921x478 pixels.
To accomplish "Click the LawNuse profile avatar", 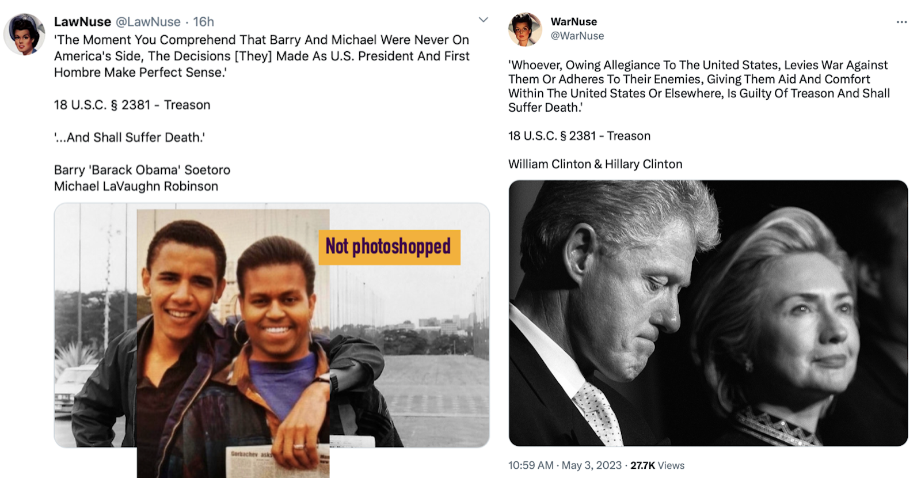I will coord(24,35).
